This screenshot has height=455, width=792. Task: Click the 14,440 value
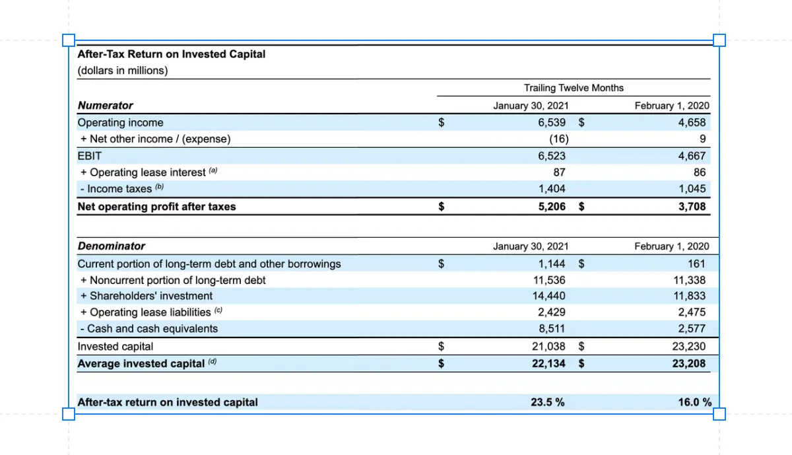[x=549, y=296]
